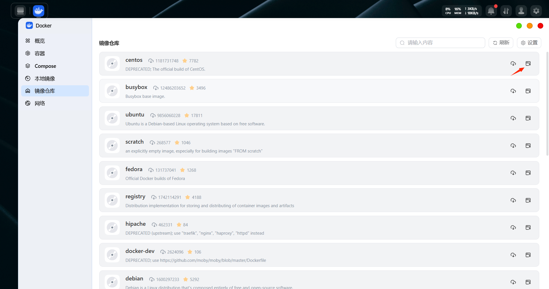The height and width of the screenshot is (289, 549).
Task: Select the Docker app icon in the top dock
Action: click(39, 11)
